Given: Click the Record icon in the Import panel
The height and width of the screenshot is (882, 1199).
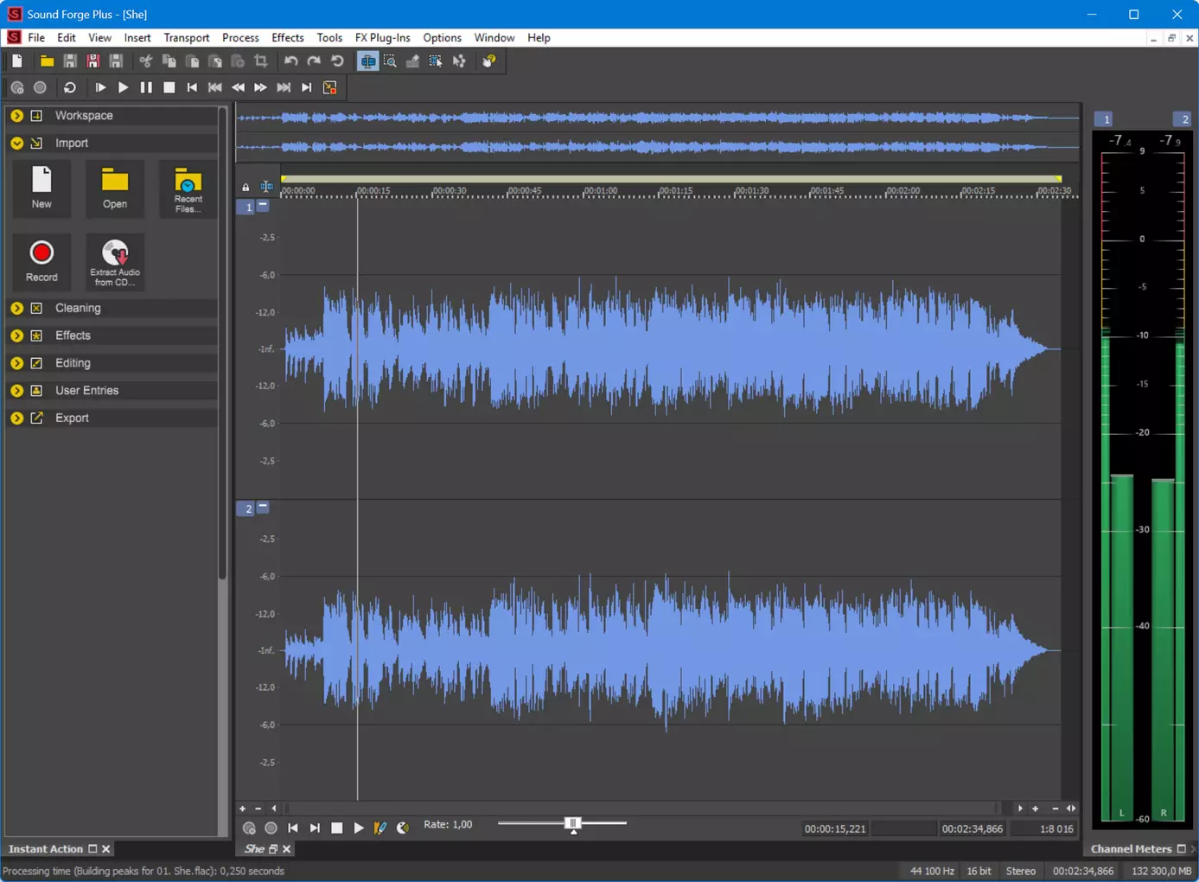Looking at the screenshot, I should click(x=41, y=261).
